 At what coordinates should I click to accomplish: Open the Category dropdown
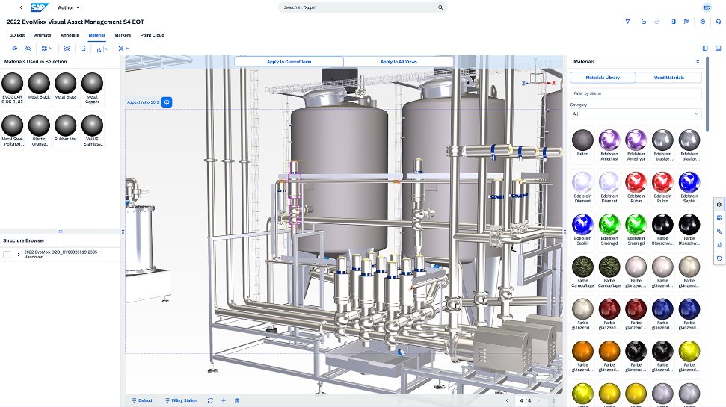click(x=636, y=114)
